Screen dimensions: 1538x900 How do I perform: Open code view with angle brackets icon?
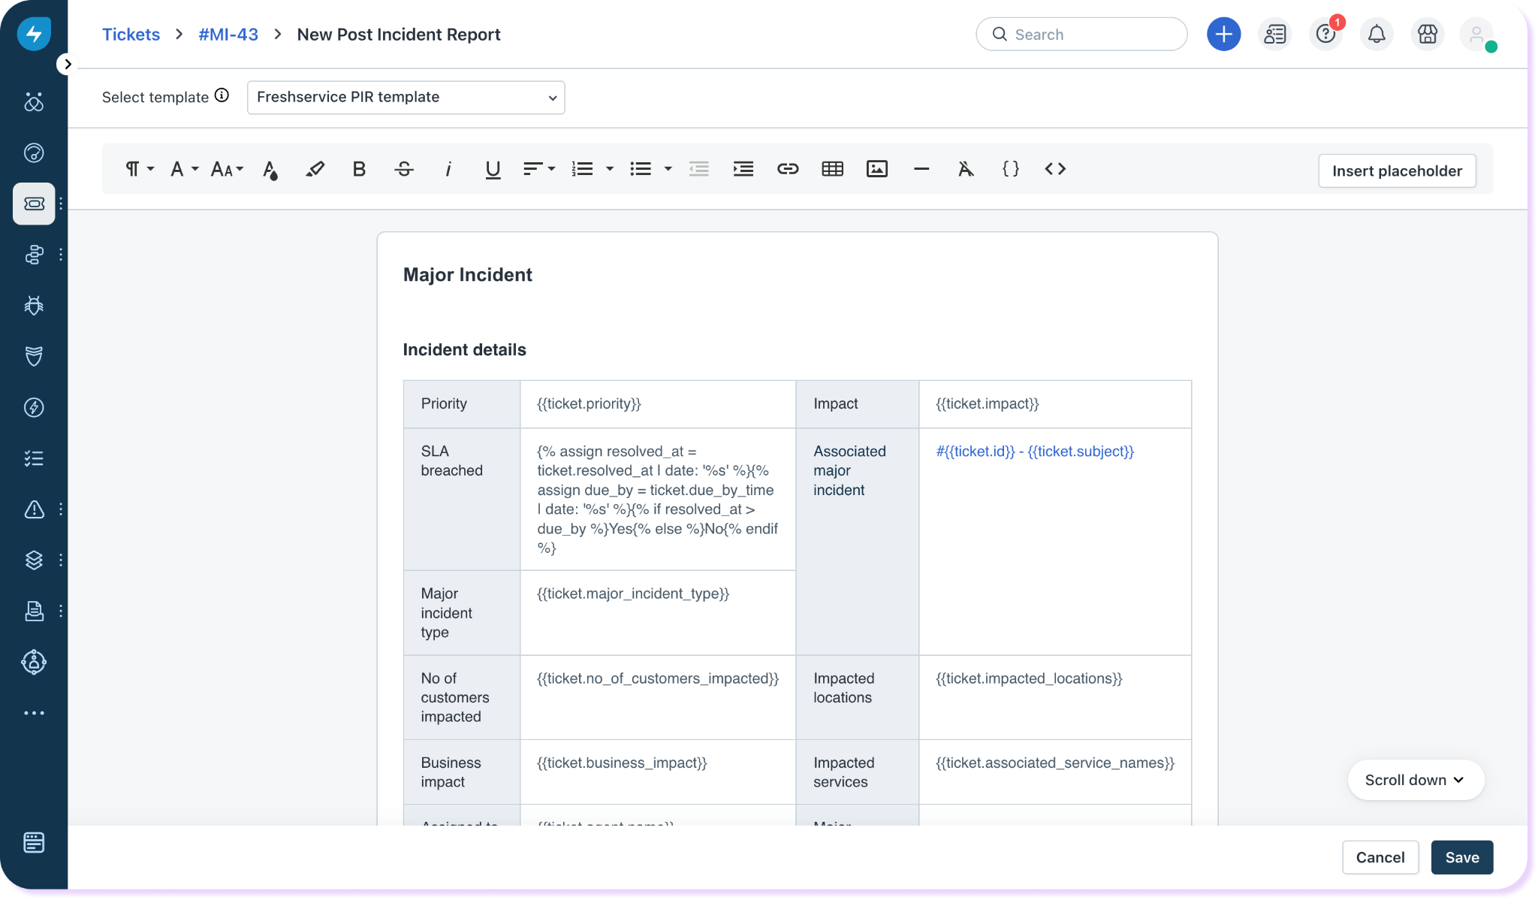1055,169
